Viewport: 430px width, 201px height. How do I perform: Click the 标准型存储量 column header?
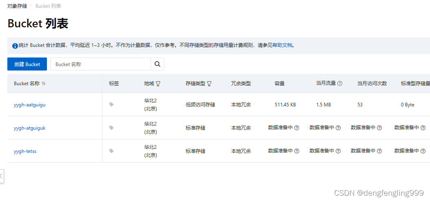[x=415, y=84]
